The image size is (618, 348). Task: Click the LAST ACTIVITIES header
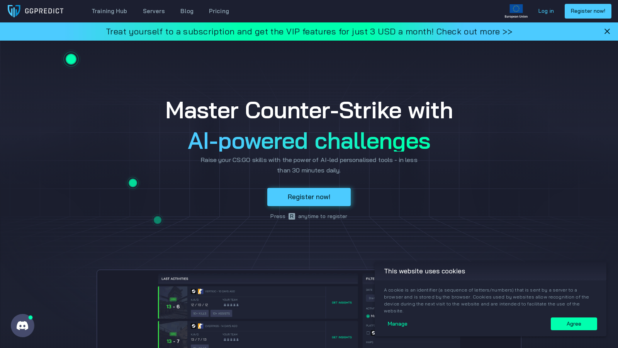click(x=175, y=279)
